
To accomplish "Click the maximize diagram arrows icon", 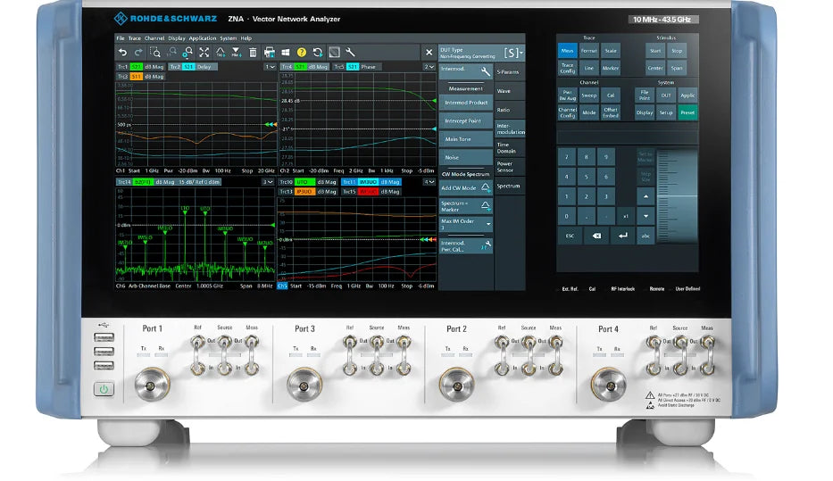I will (204, 52).
